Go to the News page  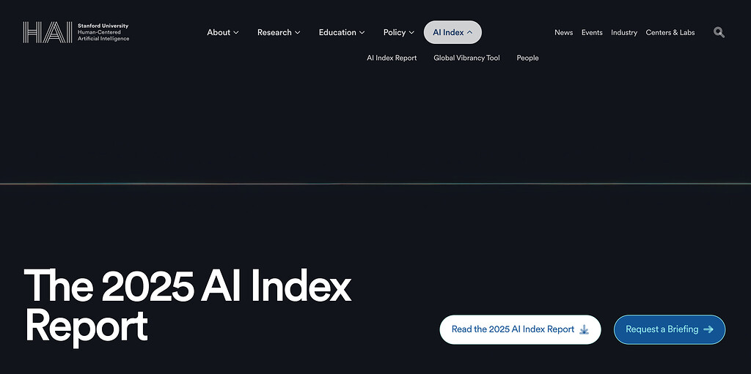point(564,32)
